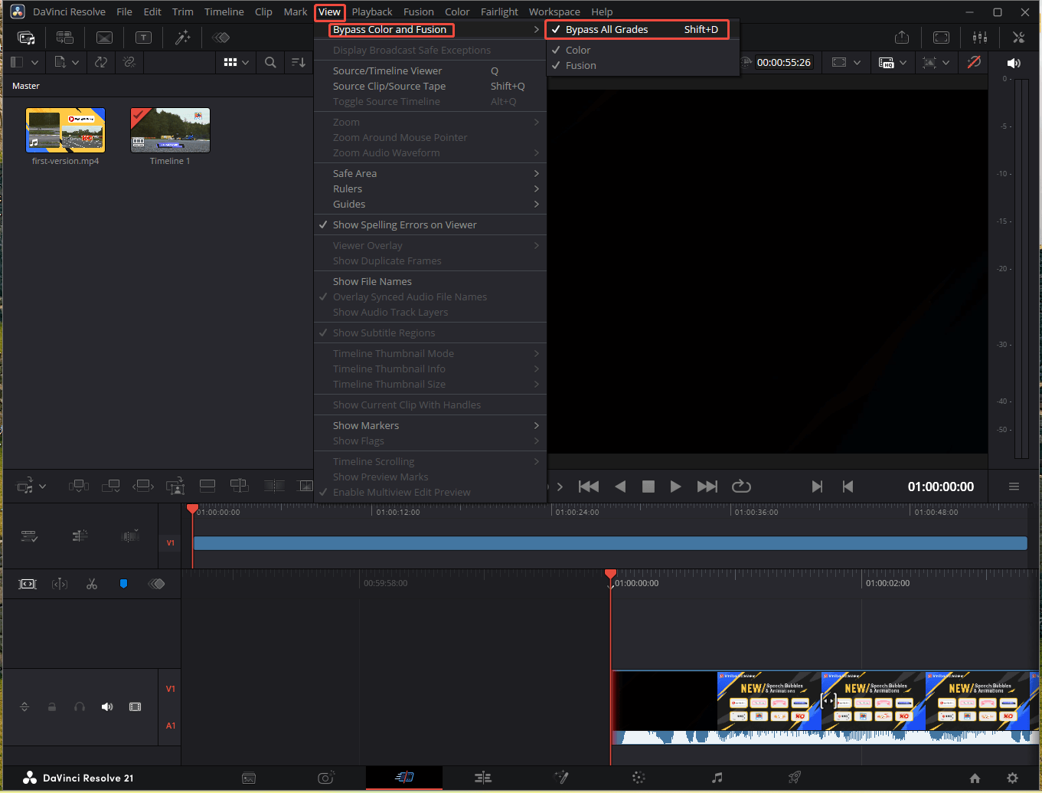The width and height of the screenshot is (1042, 793).
Task: Open the Titles panel
Action: (143, 38)
